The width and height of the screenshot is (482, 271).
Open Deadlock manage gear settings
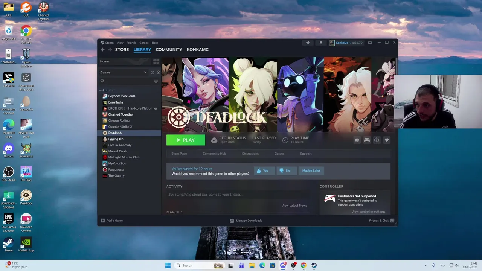357,140
